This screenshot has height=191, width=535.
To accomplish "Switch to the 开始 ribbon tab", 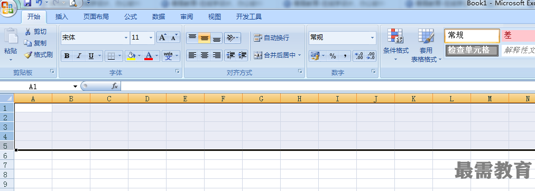I will coord(33,17).
